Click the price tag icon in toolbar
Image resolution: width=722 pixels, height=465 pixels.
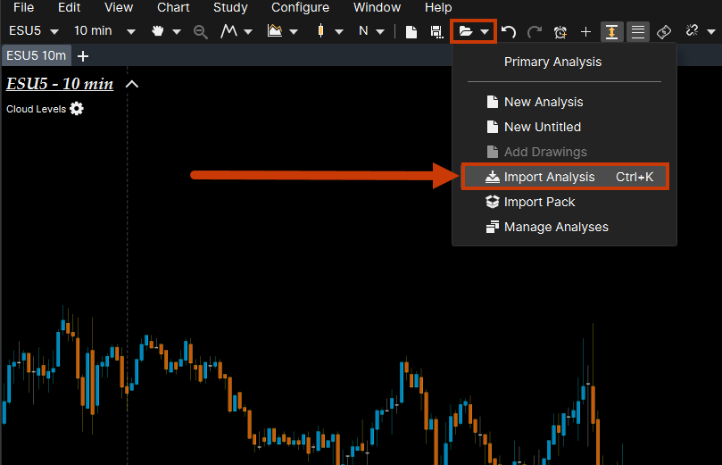663,31
